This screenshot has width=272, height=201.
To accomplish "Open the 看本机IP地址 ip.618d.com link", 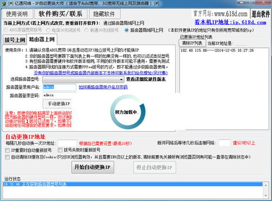I will tap(230, 22).
